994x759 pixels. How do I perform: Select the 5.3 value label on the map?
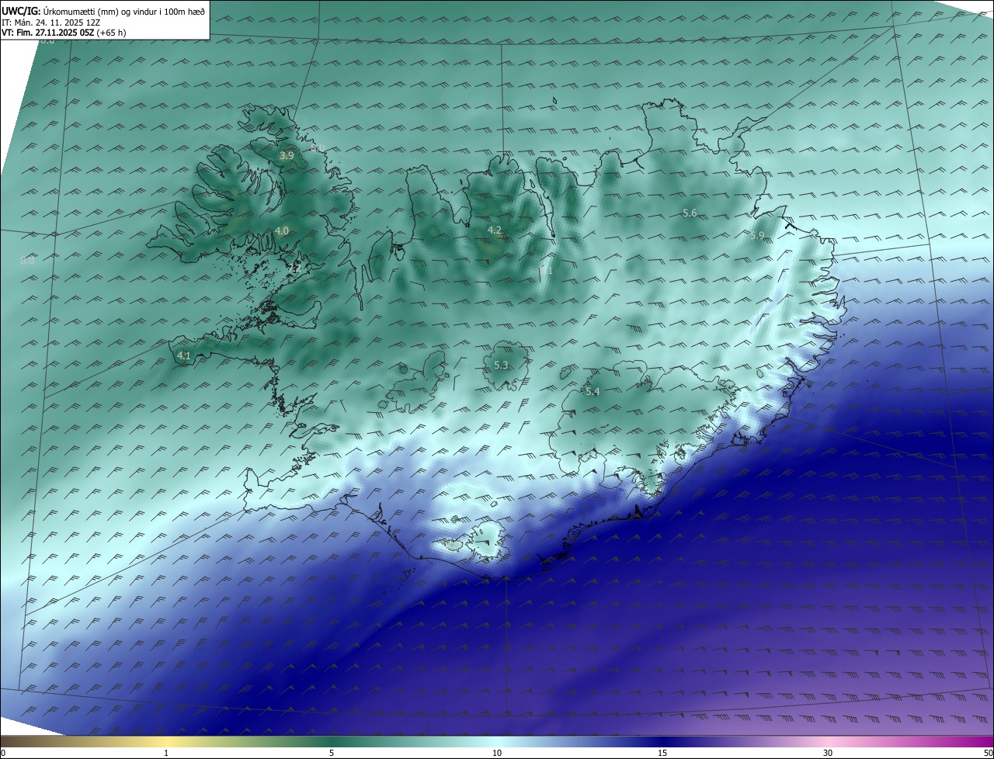(x=501, y=365)
